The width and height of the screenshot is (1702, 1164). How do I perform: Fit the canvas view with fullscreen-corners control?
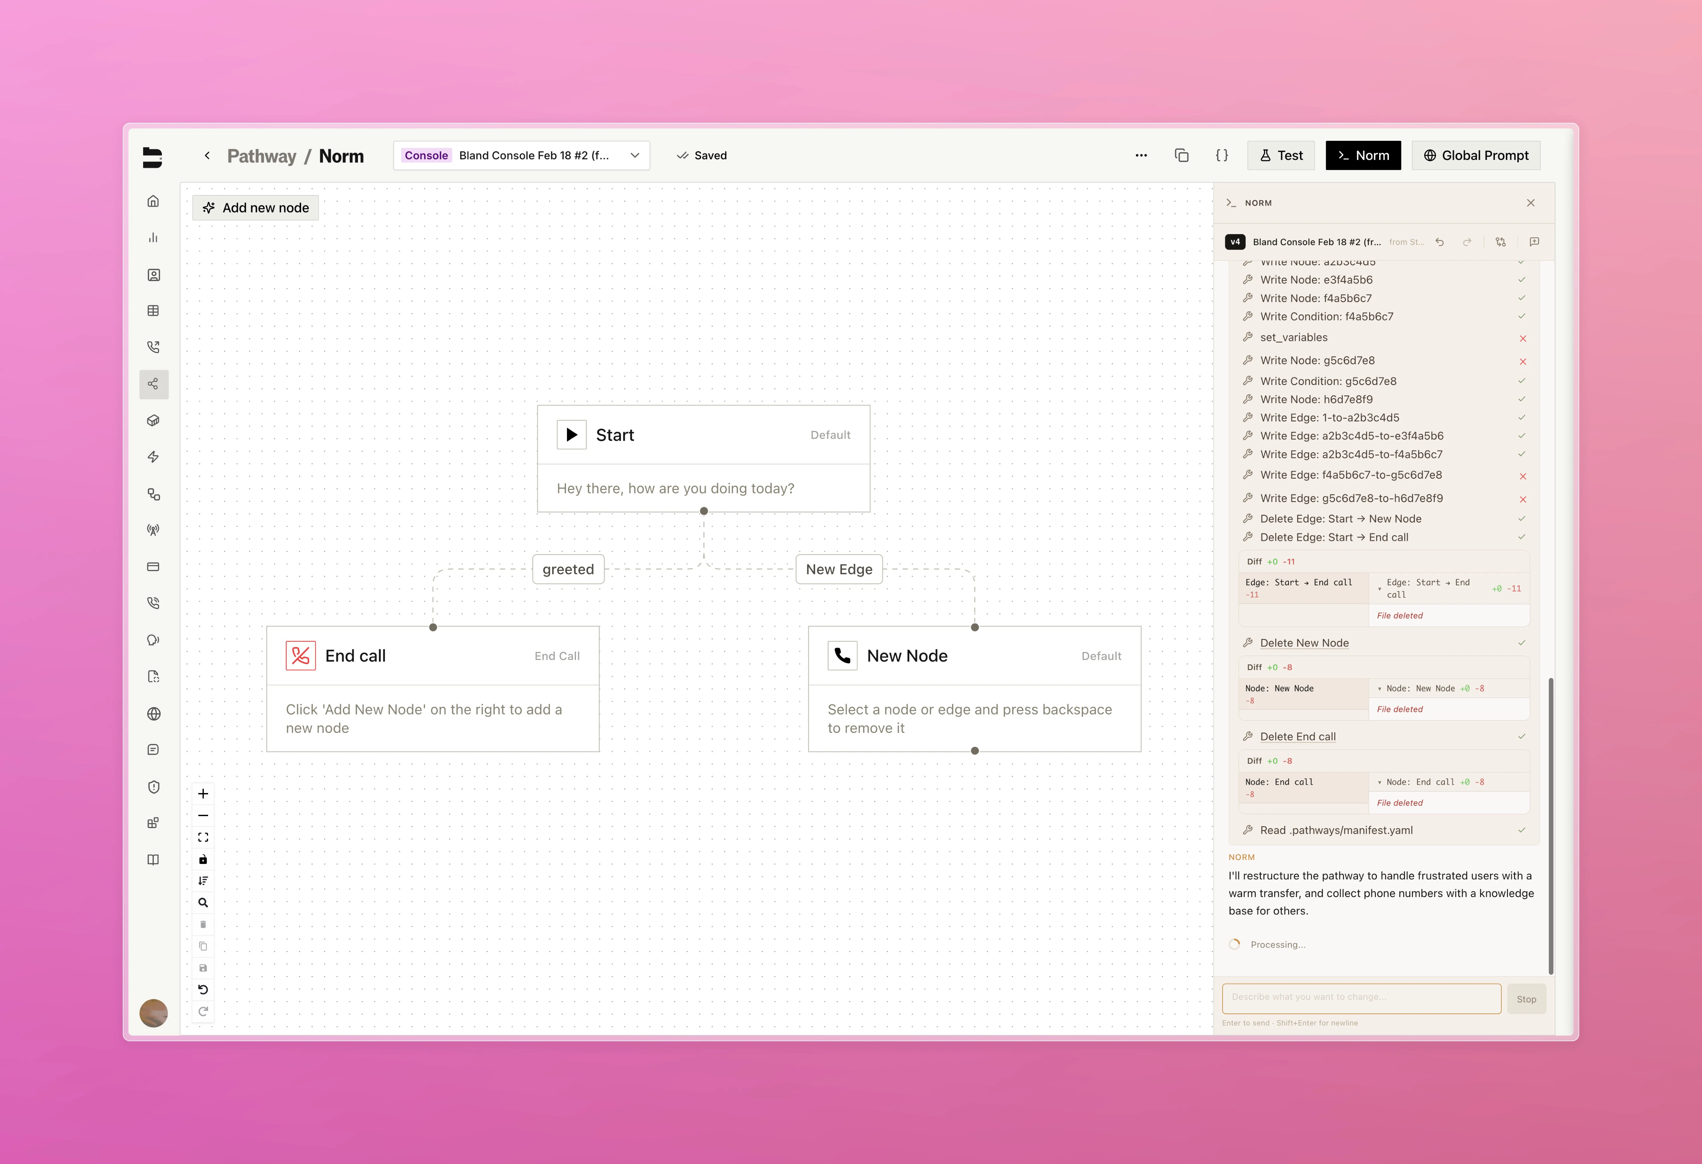coord(203,838)
